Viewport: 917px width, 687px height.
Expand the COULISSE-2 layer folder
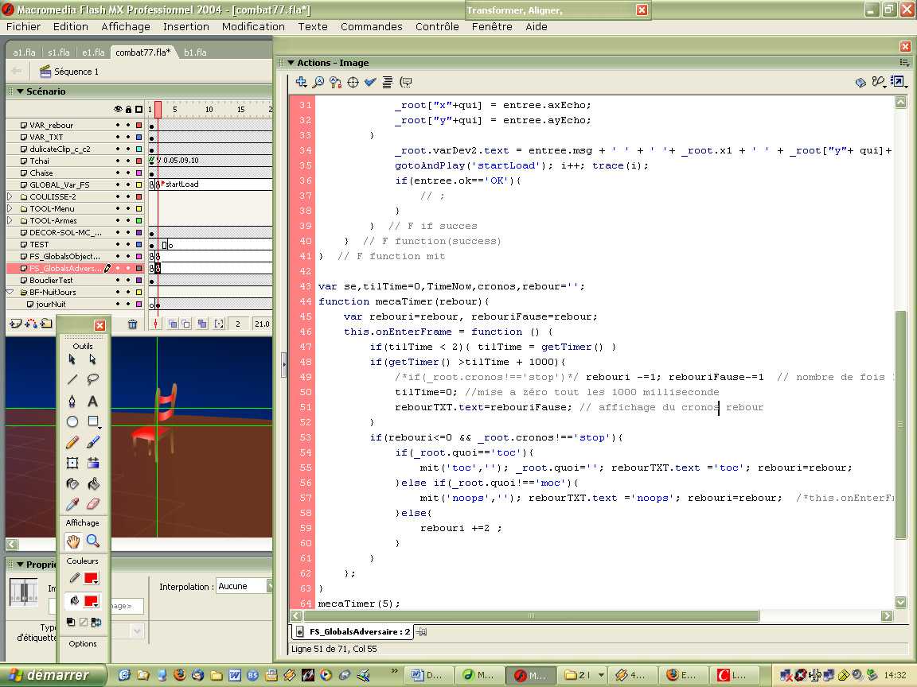click(x=10, y=196)
